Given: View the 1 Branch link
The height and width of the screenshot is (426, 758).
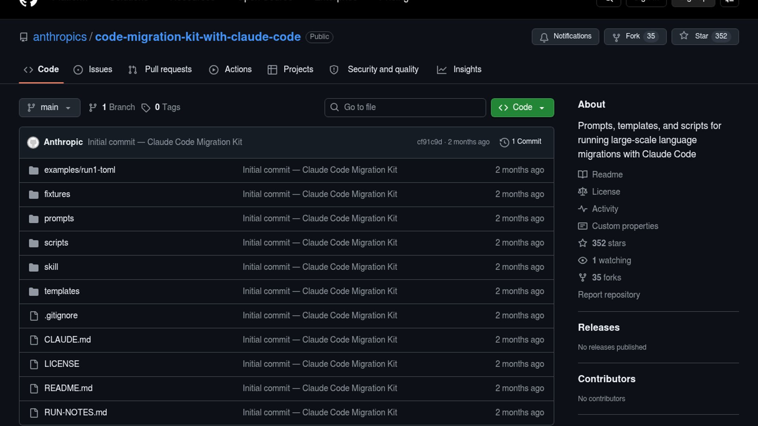Looking at the screenshot, I should point(112,107).
